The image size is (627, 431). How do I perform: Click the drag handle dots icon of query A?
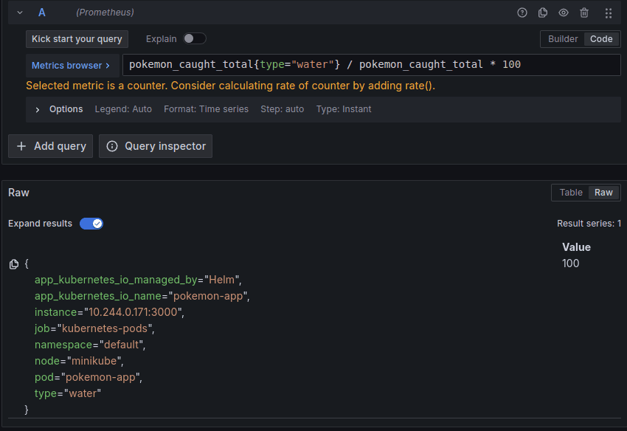click(x=609, y=13)
